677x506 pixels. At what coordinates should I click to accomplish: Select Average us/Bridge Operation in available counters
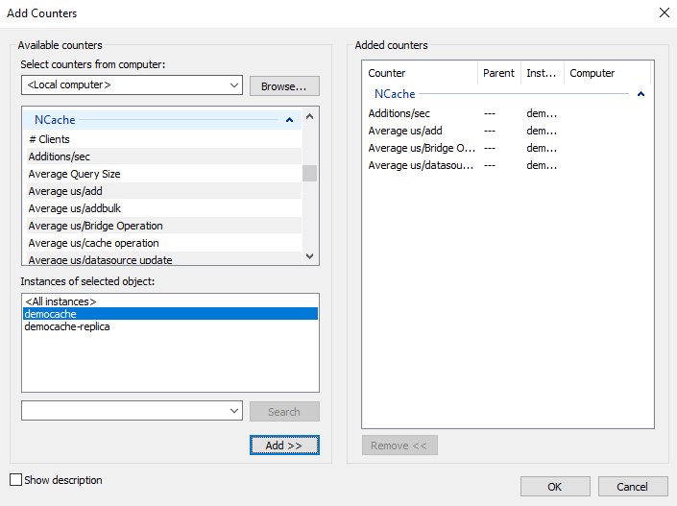(164, 226)
